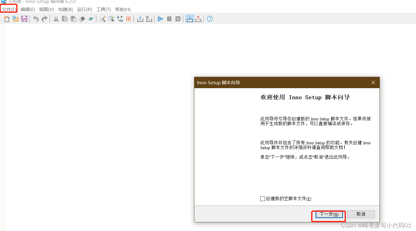Click the Inno Setup 脚本向导 title bar text
Screen dimensions: 416x231
click(x=218, y=82)
